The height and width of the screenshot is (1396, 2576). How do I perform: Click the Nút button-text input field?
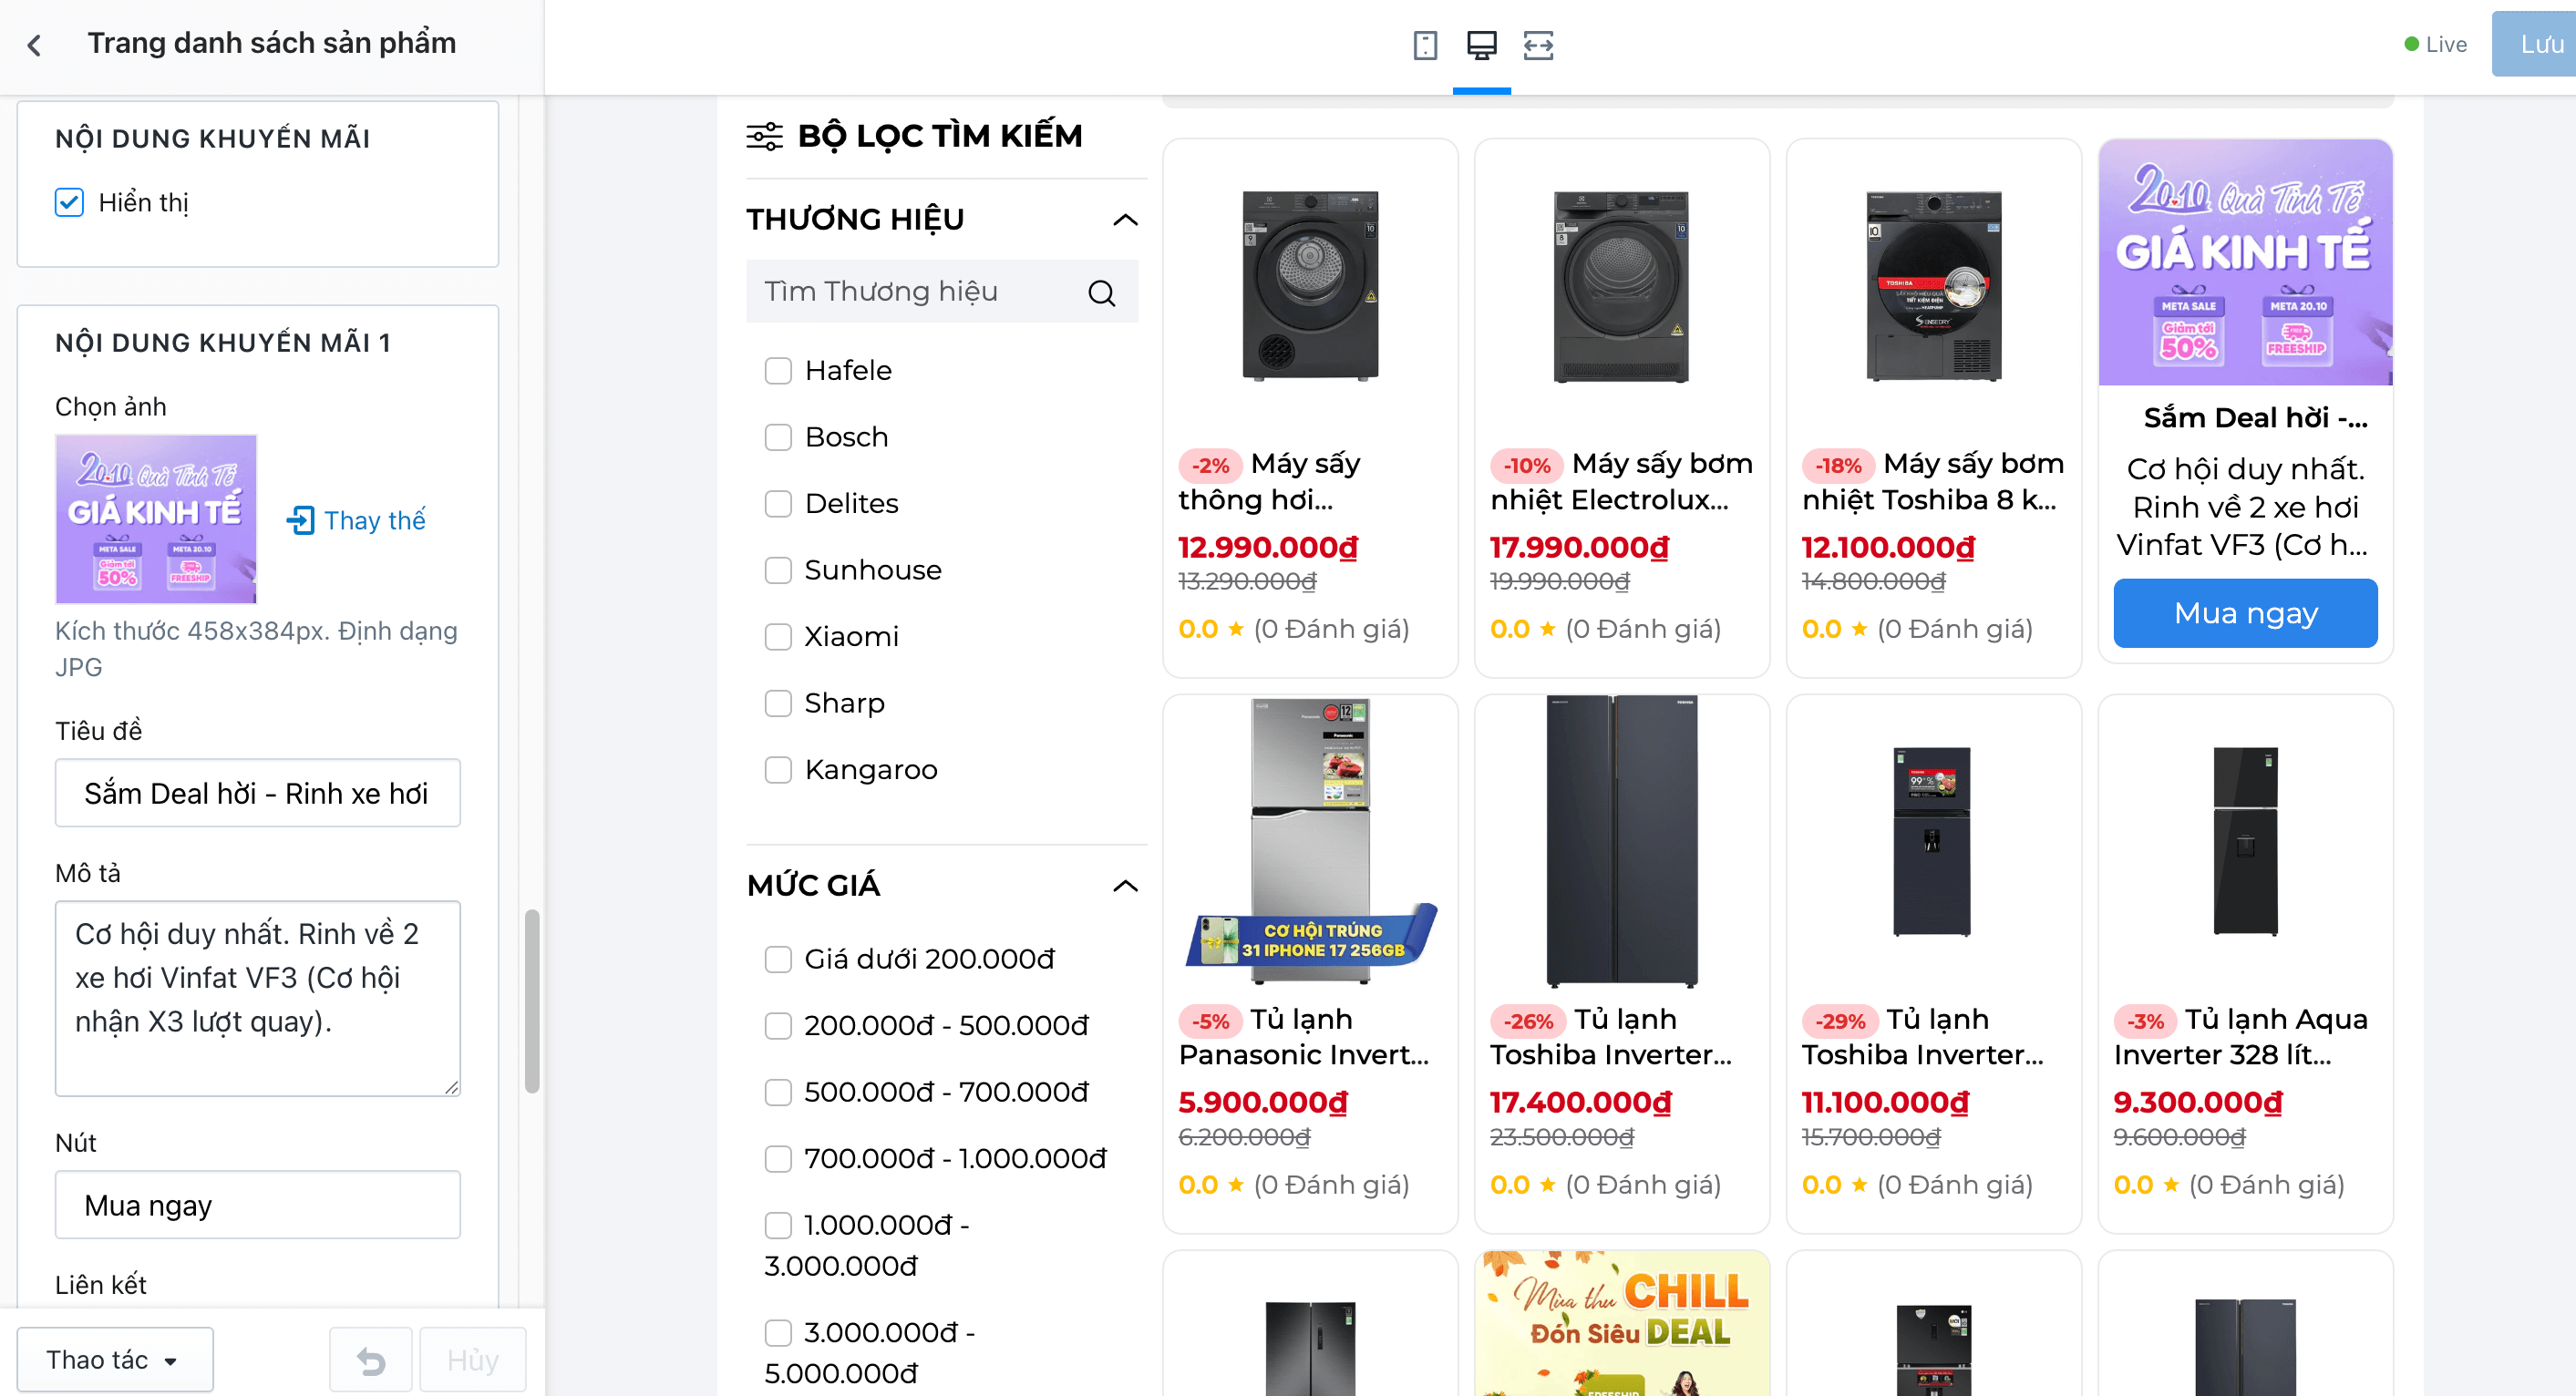coord(258,1205)
